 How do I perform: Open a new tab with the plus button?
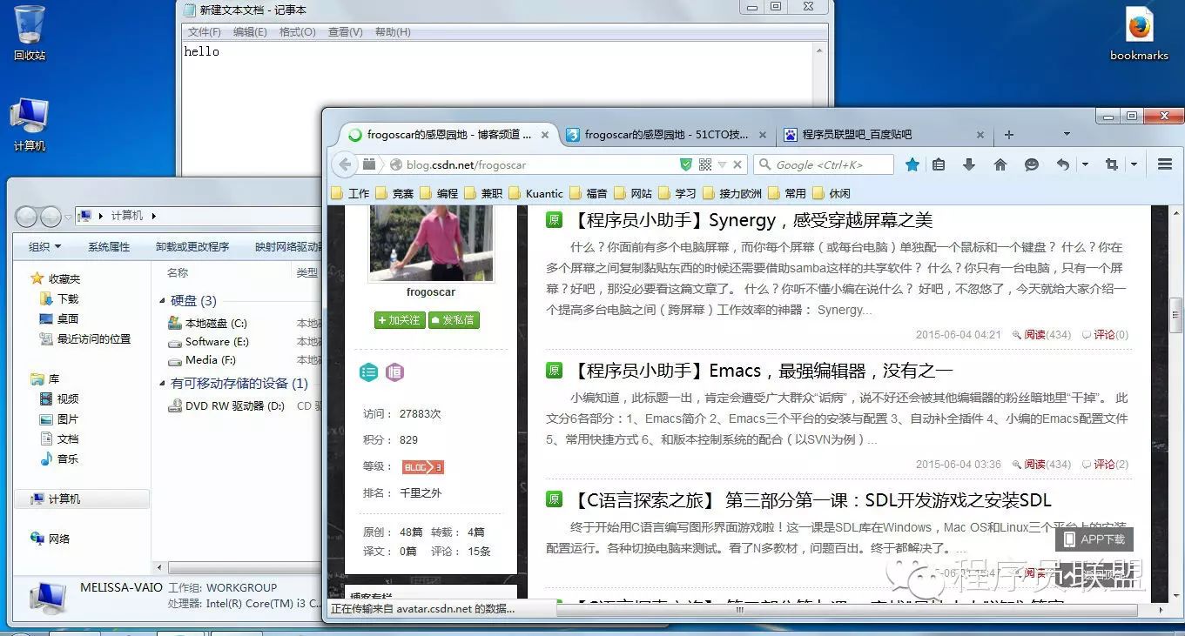1009,135
